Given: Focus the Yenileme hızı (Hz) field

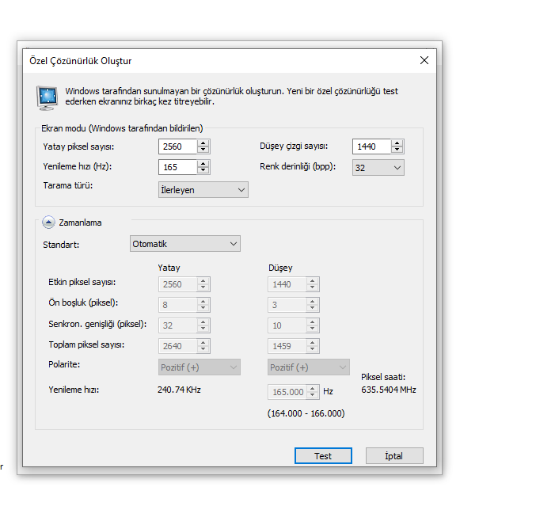Looking at the screenshot, I should [x=177, y=167].
